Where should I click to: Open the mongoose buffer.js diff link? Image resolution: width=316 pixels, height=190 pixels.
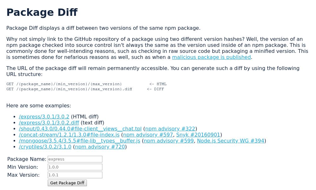click(x=80, y=141)
